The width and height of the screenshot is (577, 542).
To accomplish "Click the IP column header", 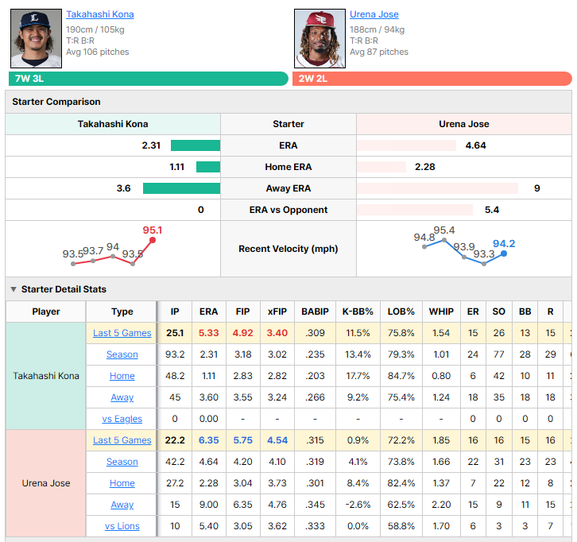I will tap(175, 312).
